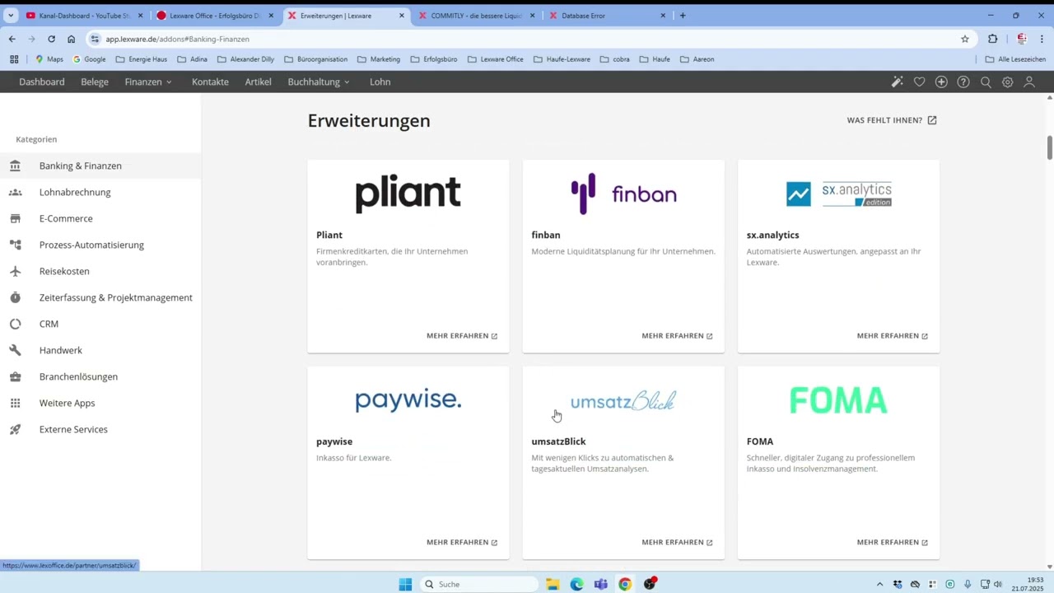This screenshot has height=593, width=1054.
Task: Click Mehr erfahren on Pliant card
Action: click(462, 336)
